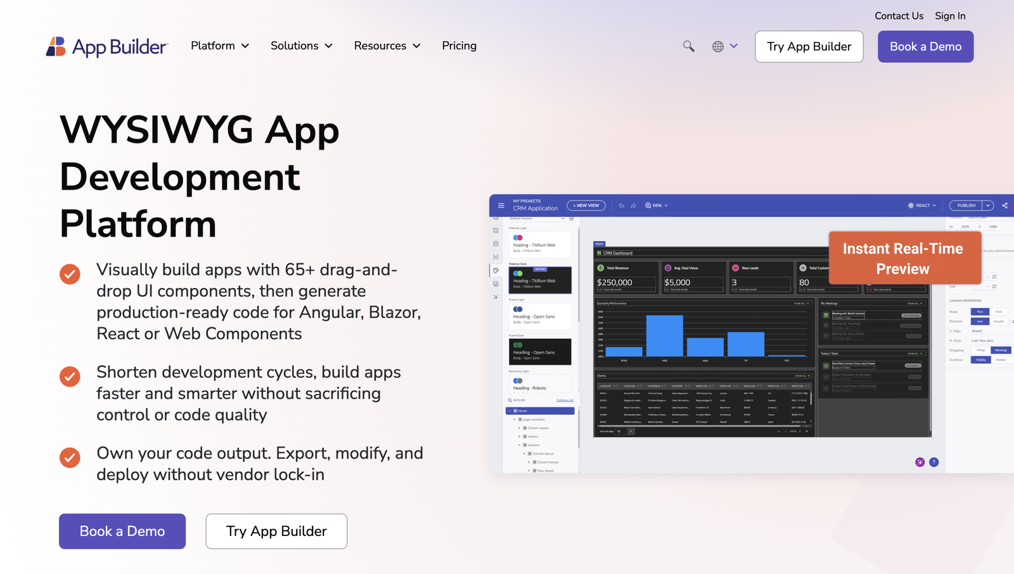
Task: Select Grid mode toggle
Action: [999, 311]
